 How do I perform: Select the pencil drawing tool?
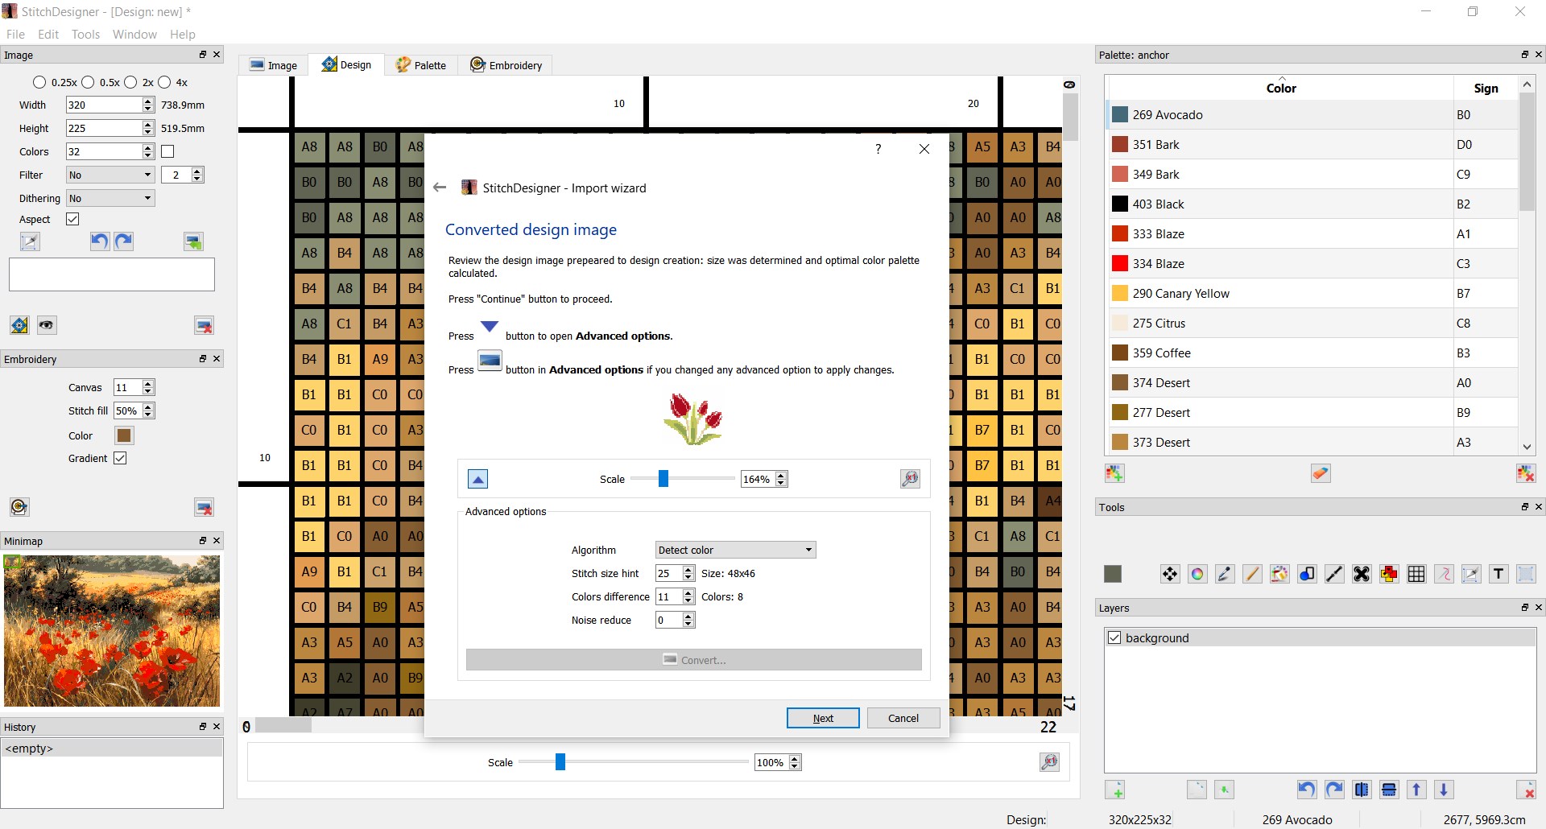tap(1252, 574)
